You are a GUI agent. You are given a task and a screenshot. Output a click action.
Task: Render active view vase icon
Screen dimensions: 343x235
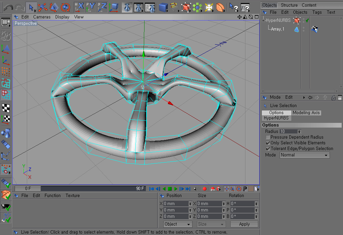pos(127,7)
